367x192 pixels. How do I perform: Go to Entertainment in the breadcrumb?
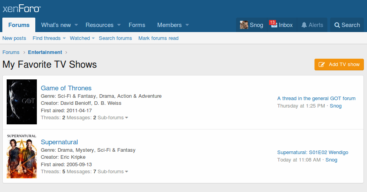point(45,52)
